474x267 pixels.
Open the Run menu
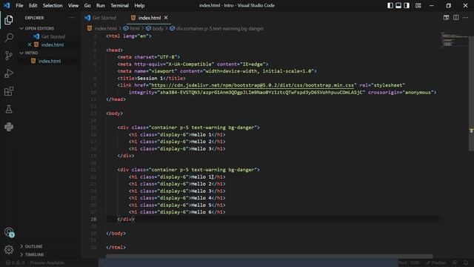tap(101, 5)
